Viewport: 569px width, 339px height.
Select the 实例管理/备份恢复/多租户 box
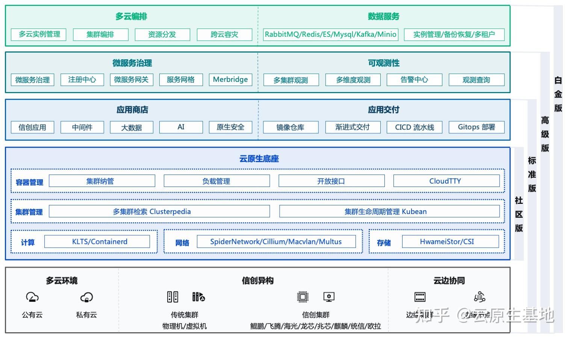pos(454,35)
